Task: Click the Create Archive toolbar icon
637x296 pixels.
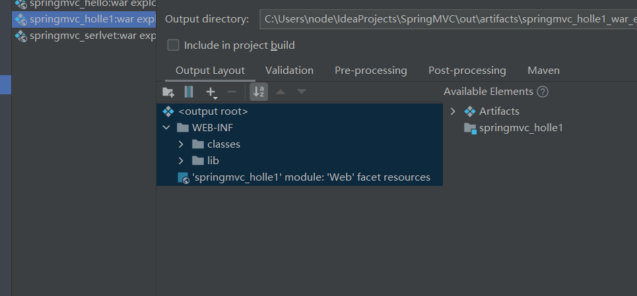Action: tap(189, 92)
